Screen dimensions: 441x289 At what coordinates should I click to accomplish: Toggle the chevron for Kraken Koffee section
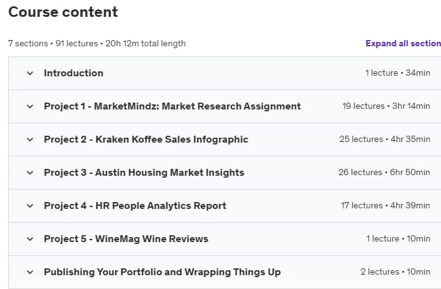click(30, 139)
